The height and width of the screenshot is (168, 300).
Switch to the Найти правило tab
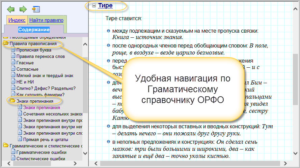click(x=46, y=20)
